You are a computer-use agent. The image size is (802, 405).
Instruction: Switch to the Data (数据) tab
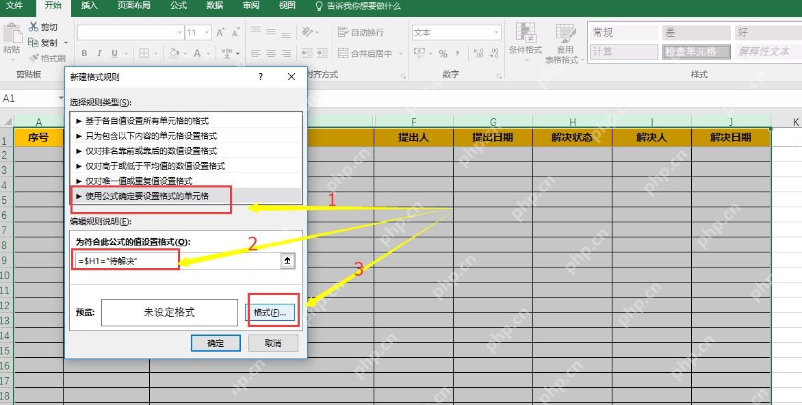[x=214, y=5]
